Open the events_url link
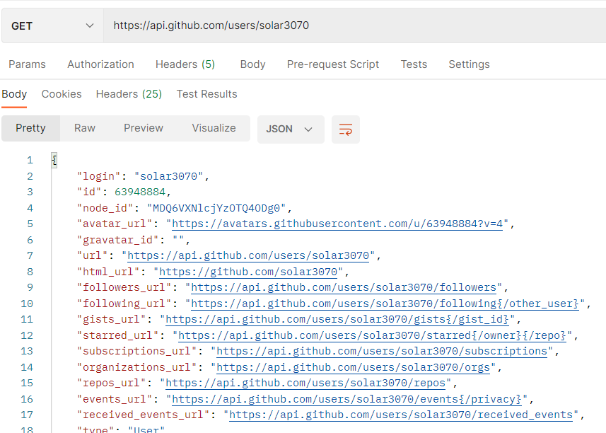Screen dimensions: 606x433 coord(346,399)
